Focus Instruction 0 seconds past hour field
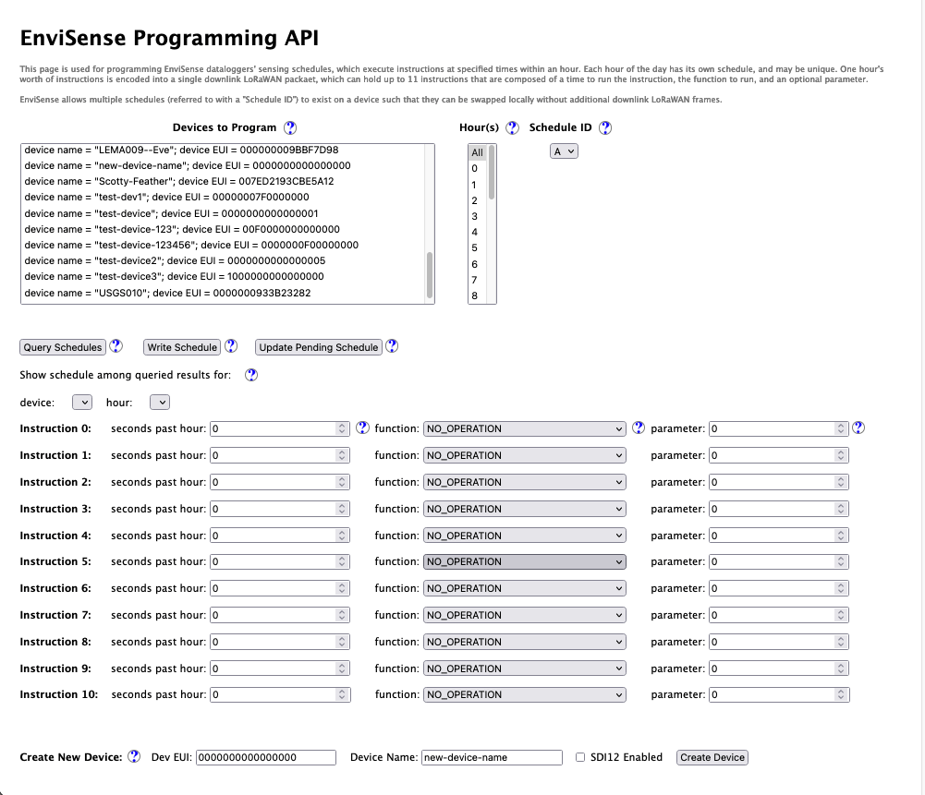 [x=280, y=428]
